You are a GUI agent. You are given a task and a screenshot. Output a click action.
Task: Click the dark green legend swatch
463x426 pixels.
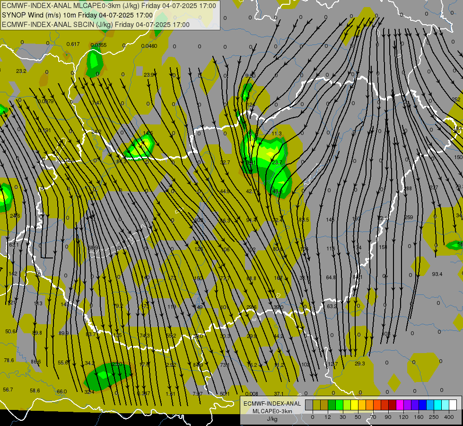(332, 405)
